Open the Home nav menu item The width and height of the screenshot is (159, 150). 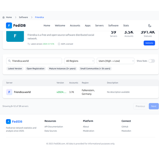[47, 25]
